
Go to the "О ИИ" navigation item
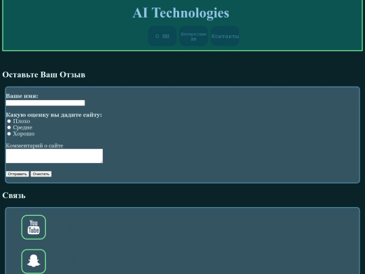pyautogui.click(x=162, y=36)
